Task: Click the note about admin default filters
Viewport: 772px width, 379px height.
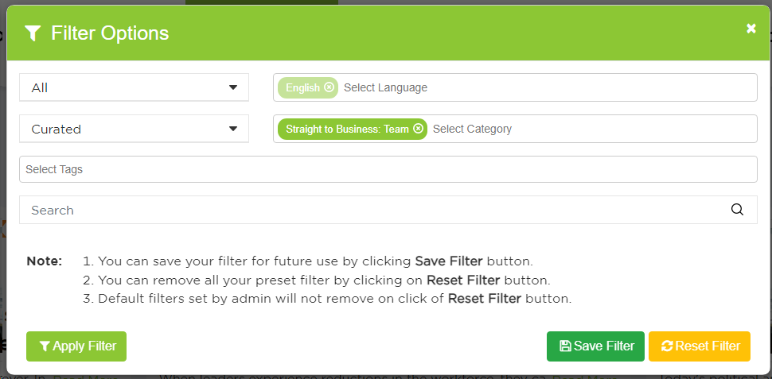Action: tap(334, 299)
